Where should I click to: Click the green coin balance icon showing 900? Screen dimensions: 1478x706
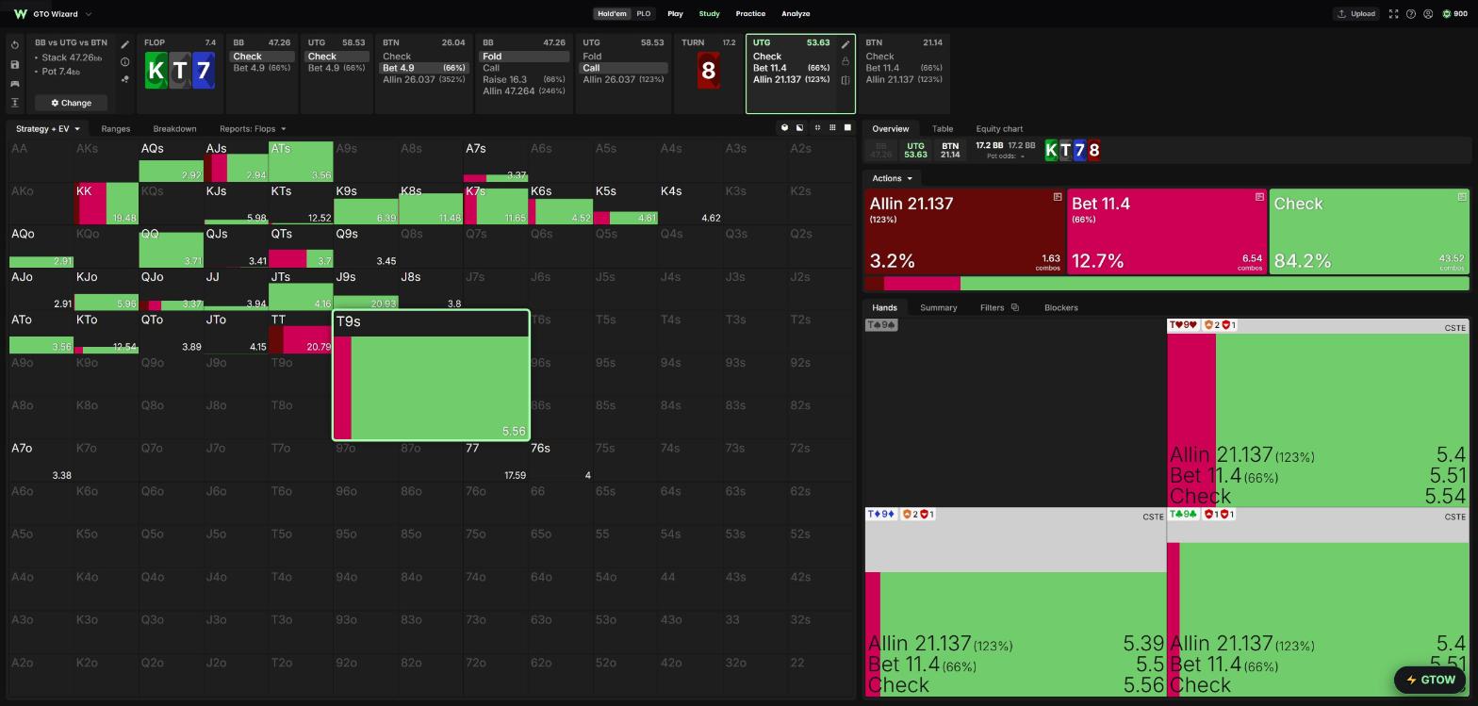point(1447,14)
